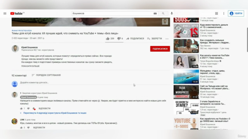Screen dimensions: 248x139
Task: Open more actions ellipsis under video
Action: [167, 39]
